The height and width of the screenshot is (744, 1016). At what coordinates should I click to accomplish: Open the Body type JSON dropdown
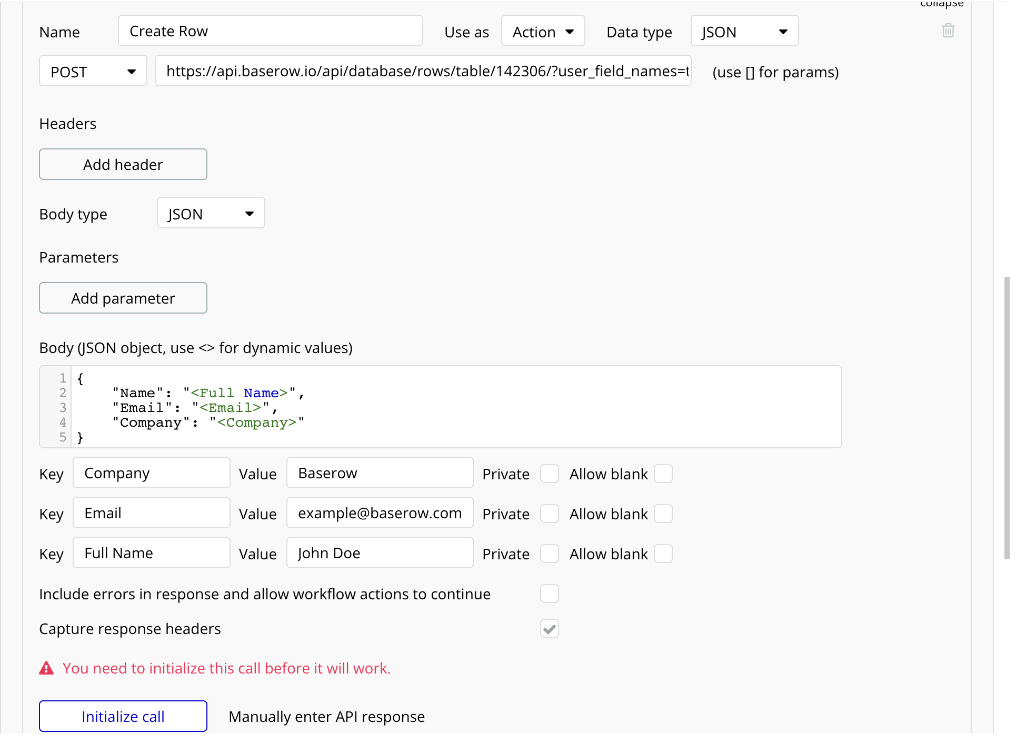click(210, 213)
